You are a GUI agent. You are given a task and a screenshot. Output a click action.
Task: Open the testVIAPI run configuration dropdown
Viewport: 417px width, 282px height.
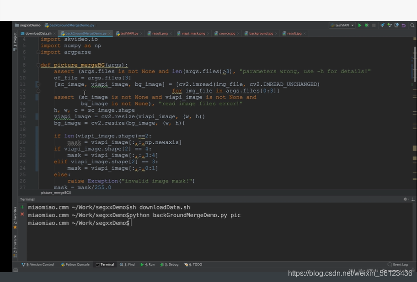pos(342,26)
